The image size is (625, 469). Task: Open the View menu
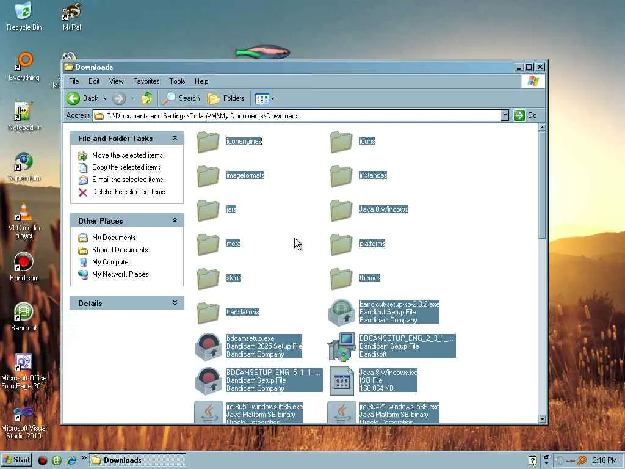(x=117, y=81)
